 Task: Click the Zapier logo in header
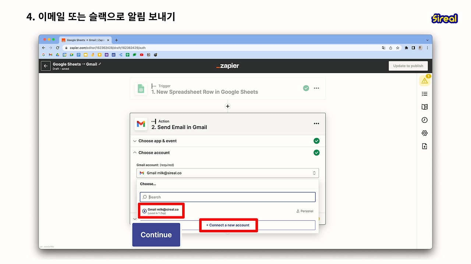pyautogui.click(x=228, y=66)
